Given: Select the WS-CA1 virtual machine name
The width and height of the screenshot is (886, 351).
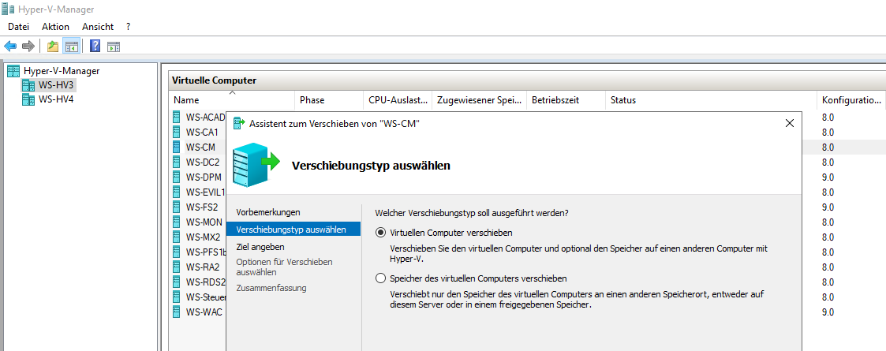Looking at the screenshot, I should point(202,133).
